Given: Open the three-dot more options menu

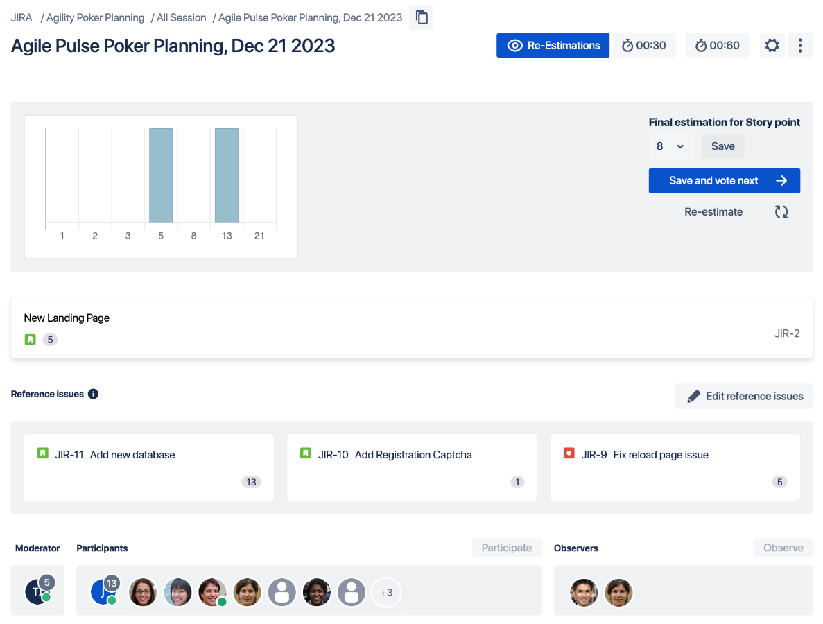Looking at the screenshot, I should 800,46.
